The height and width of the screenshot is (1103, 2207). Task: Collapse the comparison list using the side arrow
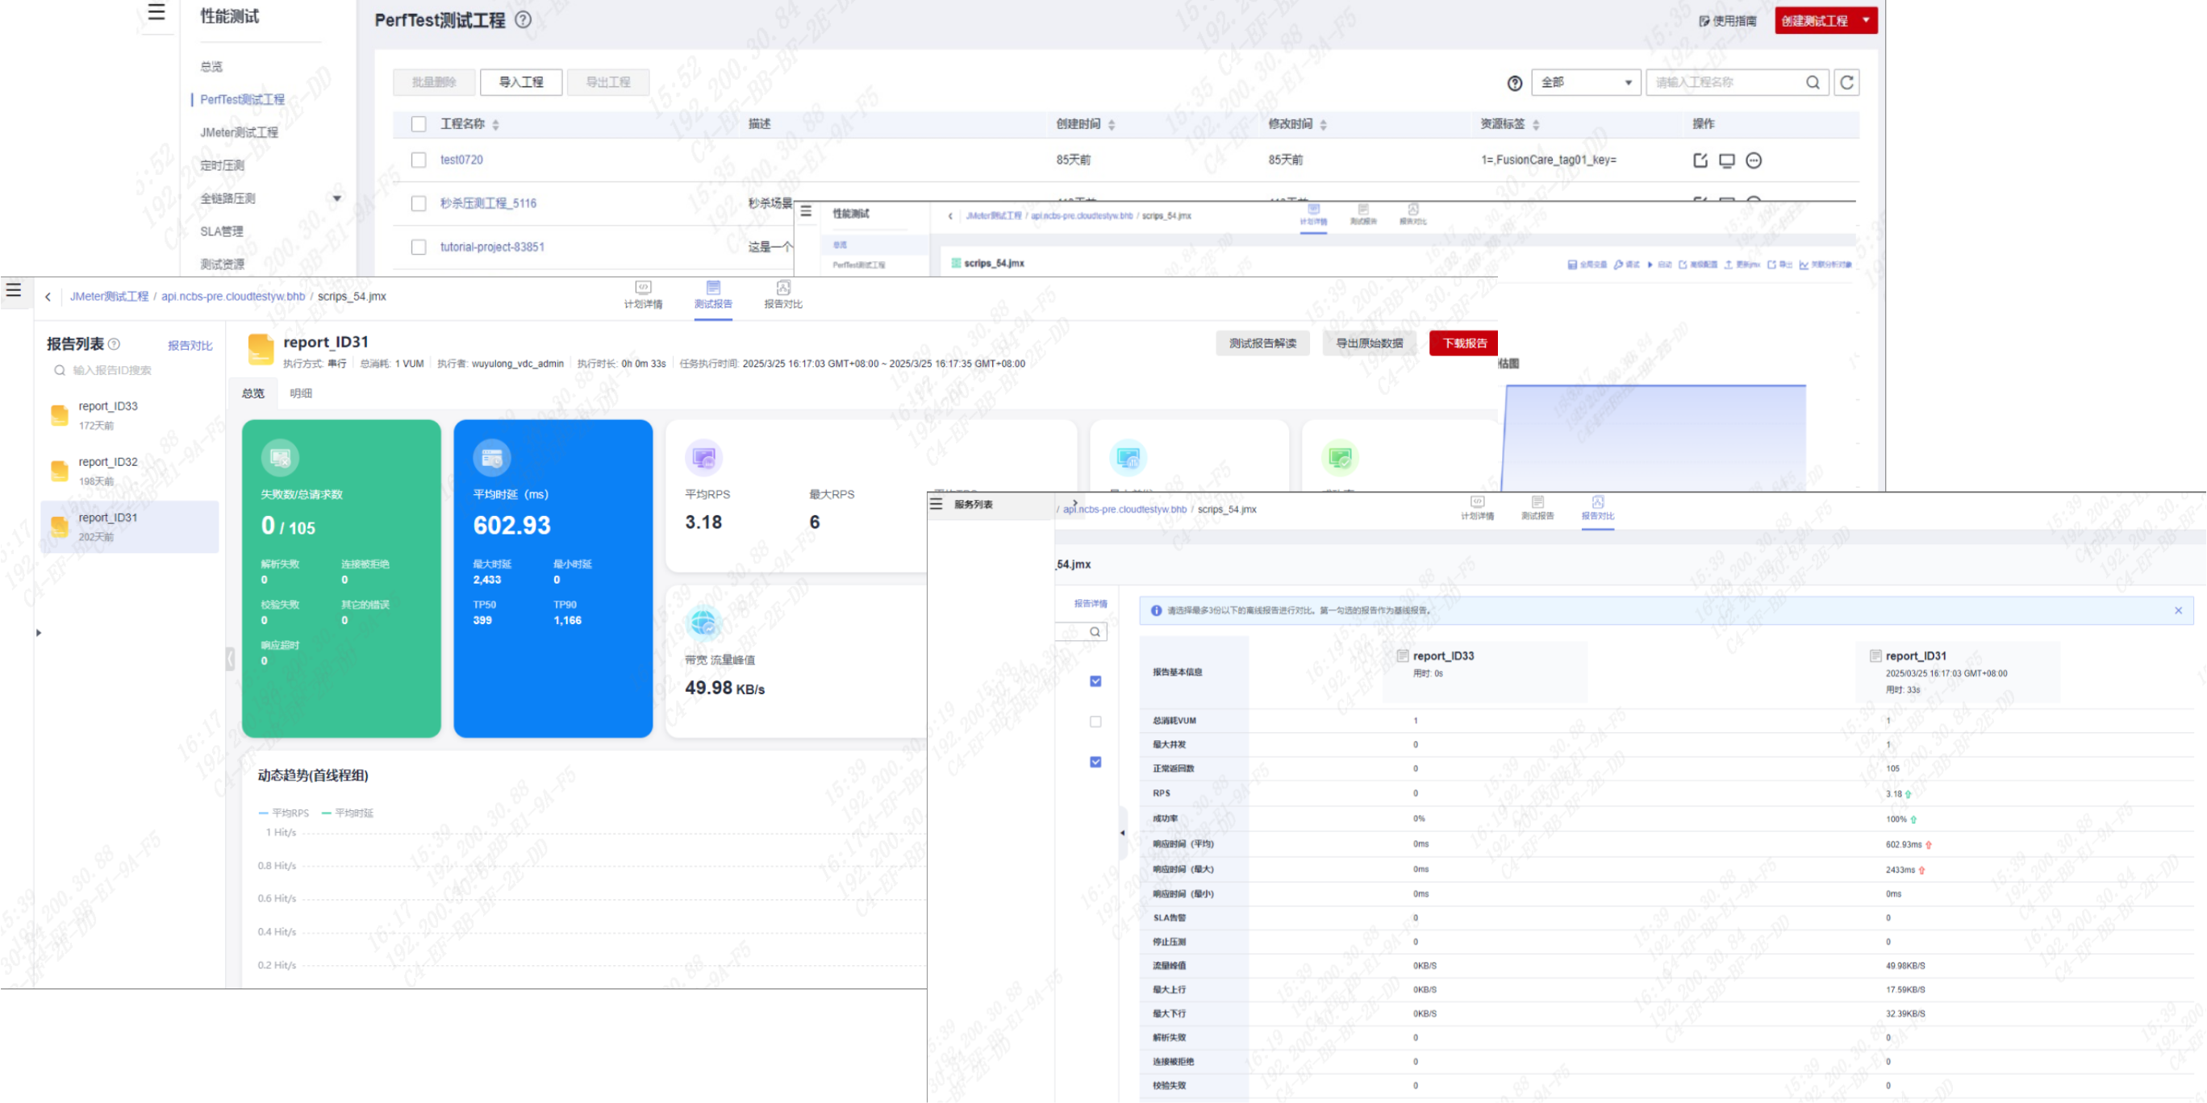point(1122,833)
